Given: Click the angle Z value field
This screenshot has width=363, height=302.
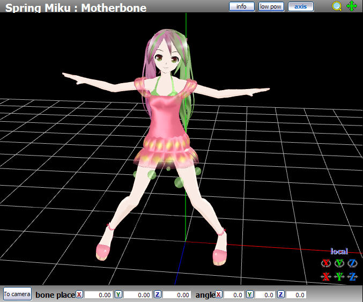Looking at the screenshot, I should click(296, 295).
